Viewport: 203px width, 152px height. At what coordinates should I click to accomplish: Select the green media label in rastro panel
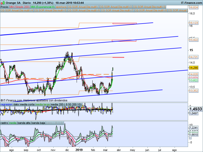tap(13, 123)
